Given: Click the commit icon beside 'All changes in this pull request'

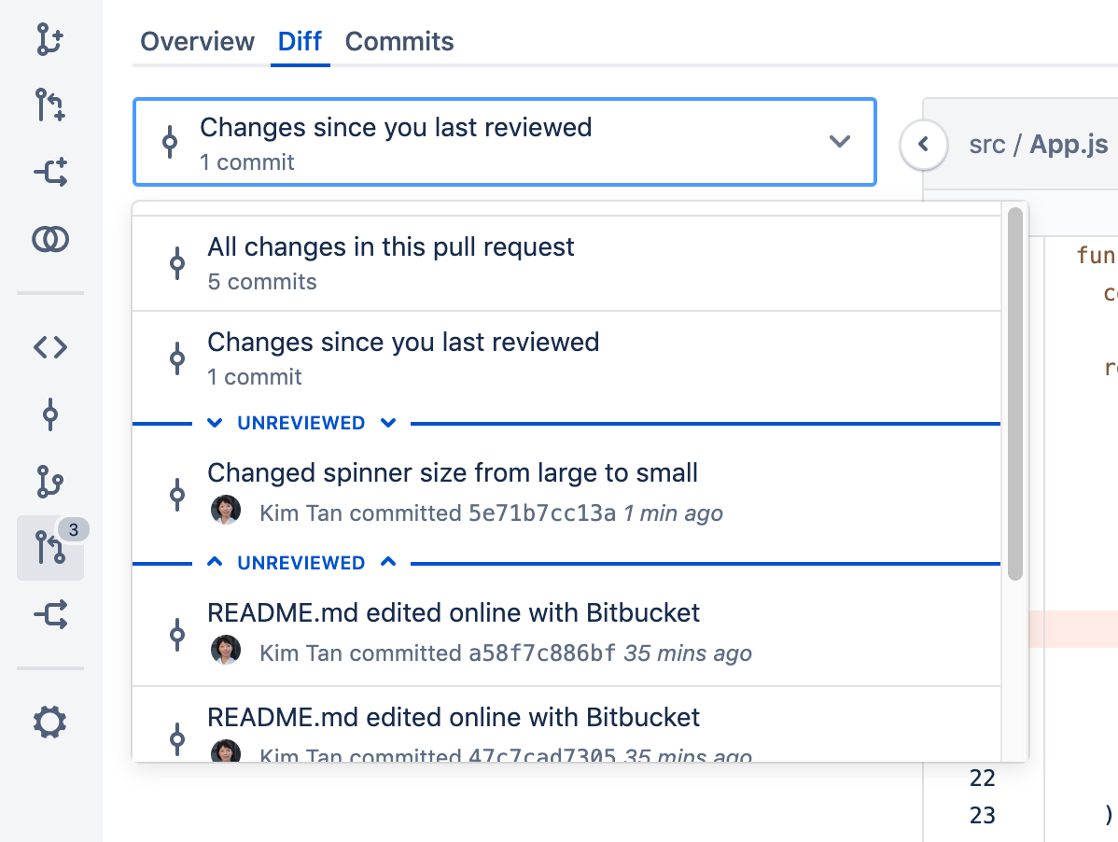Looking at the screenshot, I should 177,264.
